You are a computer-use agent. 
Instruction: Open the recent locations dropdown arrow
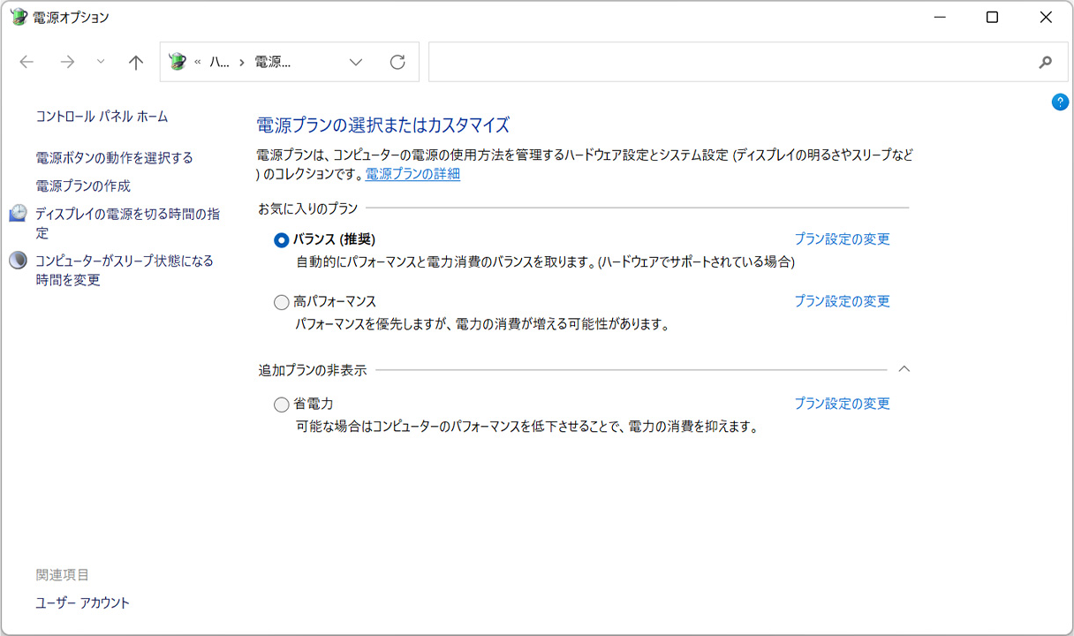pos(100,62)
